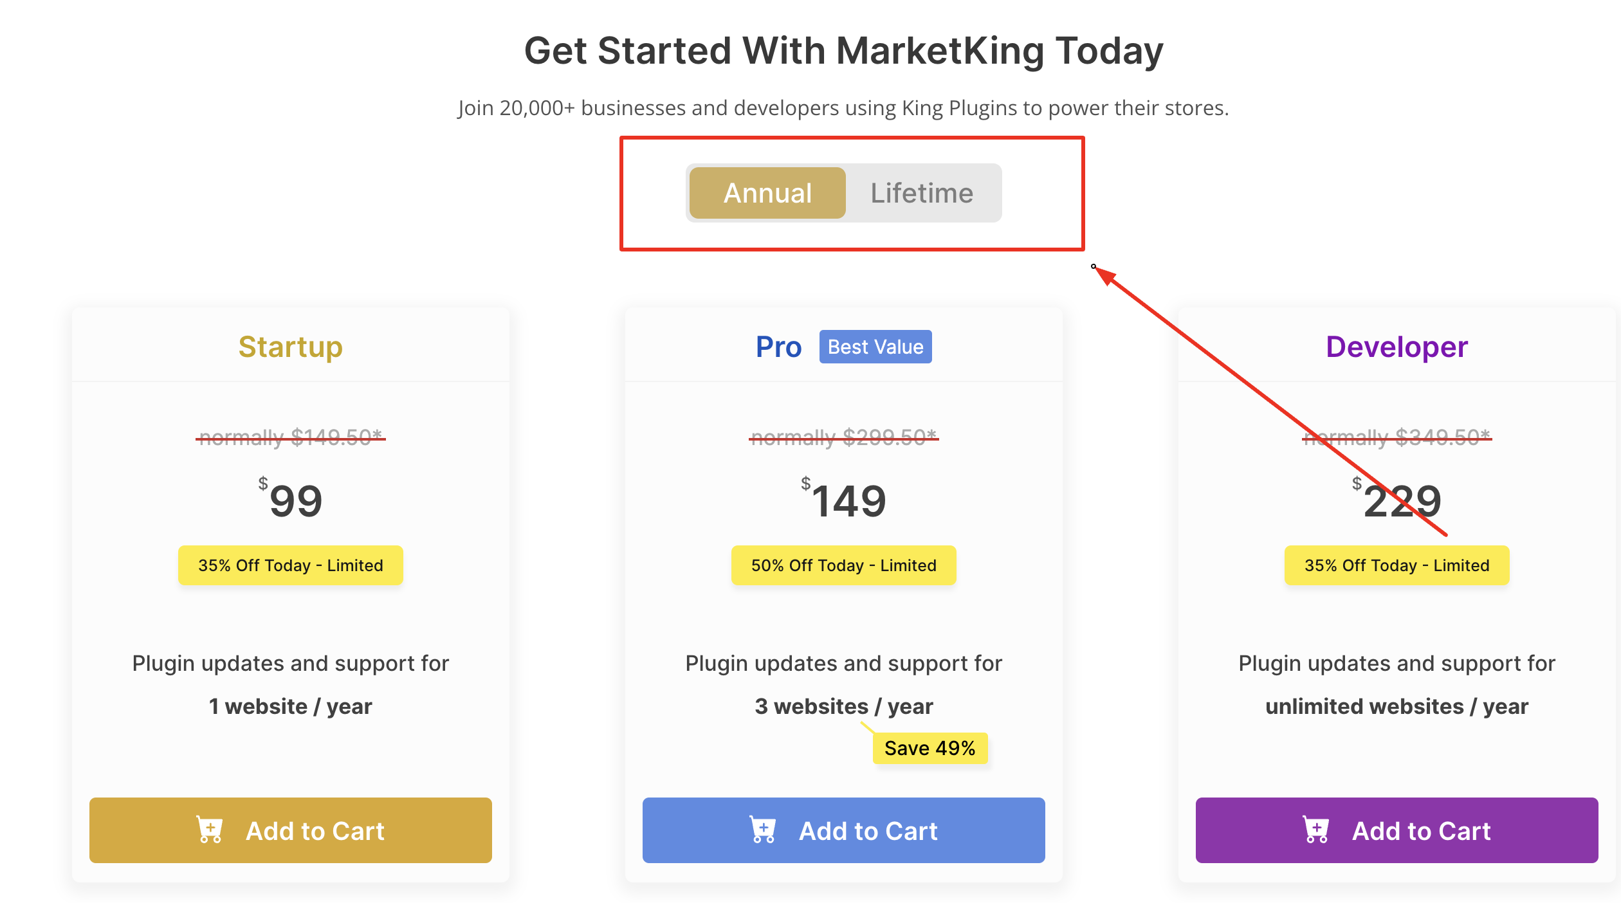Click the Get Started With MarketKing heading

pos(844,50)
